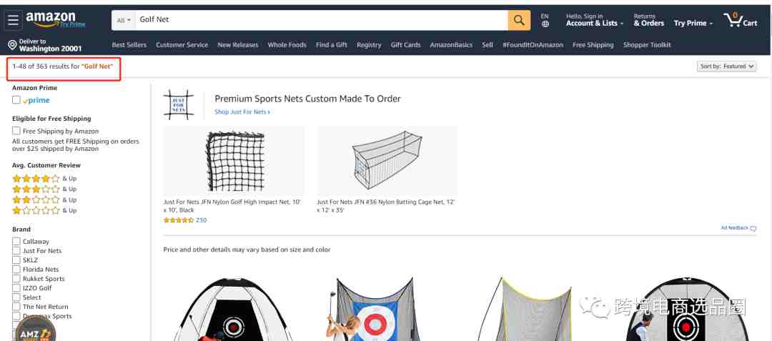Expand the All search category dropdown
772x341 pixels.
pyautogui.click(x=124, y=20)
